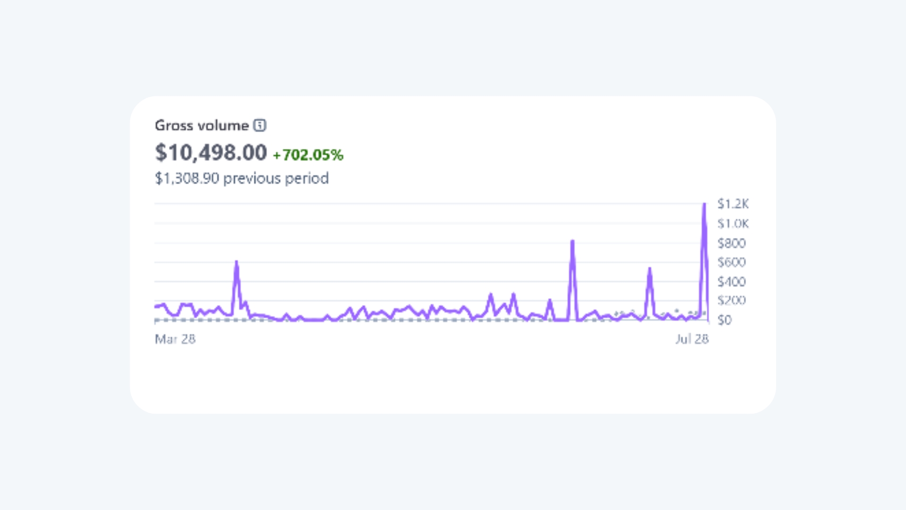Click the $1,308.90 previous period text

tap(242, 178)
